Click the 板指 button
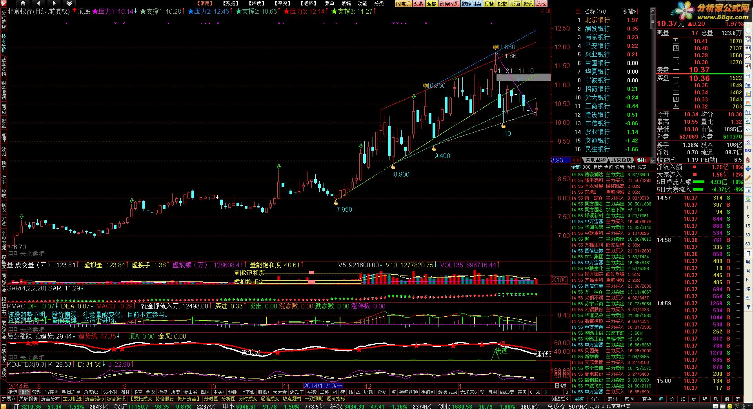Image resolution: width=753 pixels, height=409 pixels. (x=502, y=4)
